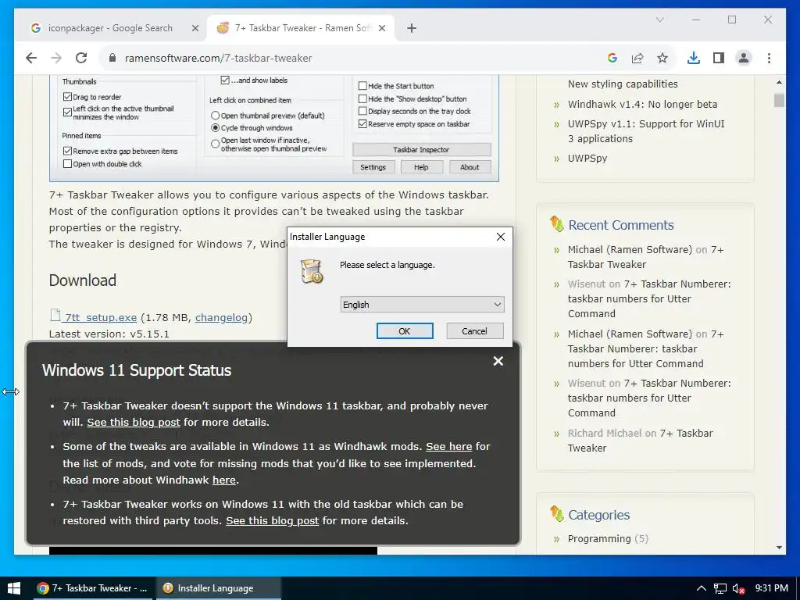Viewport: 800px width, 600px height.
Task: Dismiss the Windows 11 Support Status popup
Action: point(498,361)
